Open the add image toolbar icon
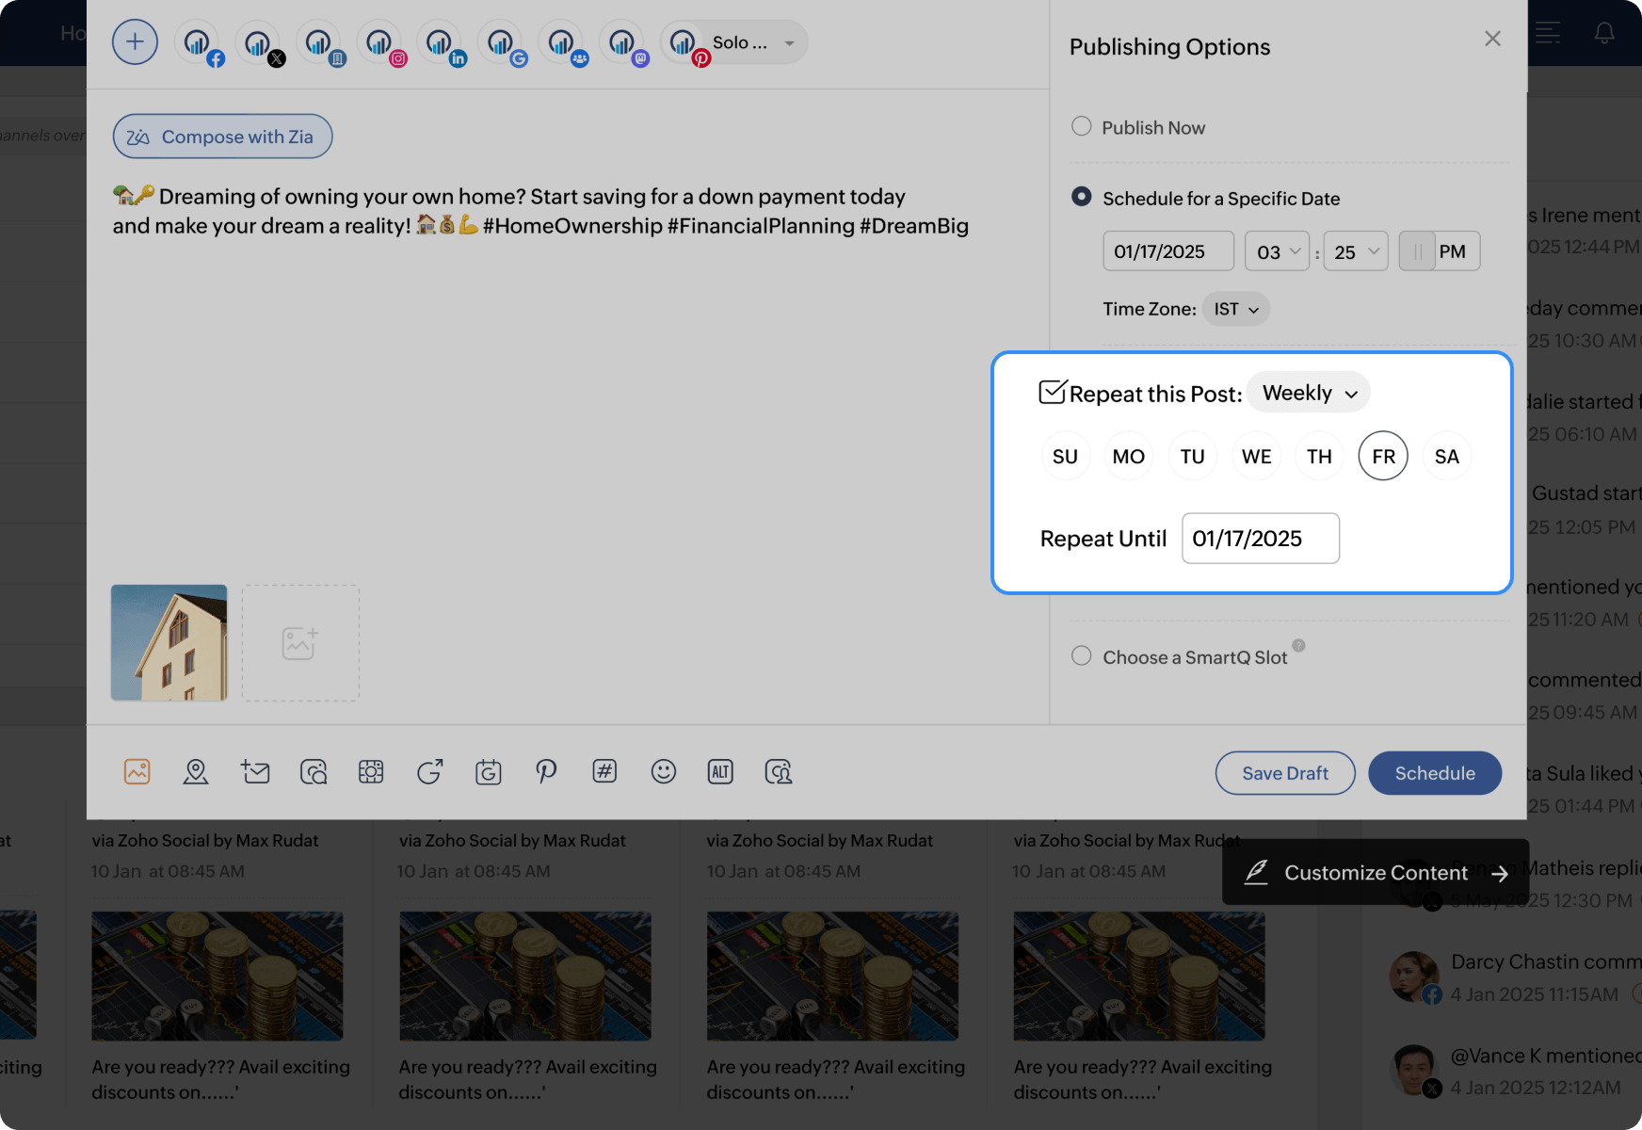 pyautogui.click(x=137, y=772)
